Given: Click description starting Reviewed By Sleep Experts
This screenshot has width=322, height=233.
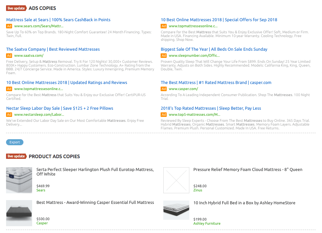Looking at the screenshot, I should coord(235,124).
